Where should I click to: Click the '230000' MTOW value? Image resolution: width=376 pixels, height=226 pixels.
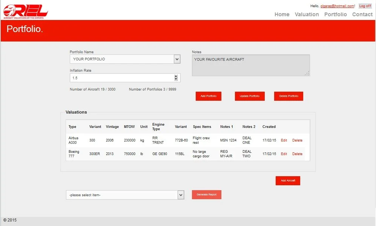pyautogui.click(x=129, y=140)
